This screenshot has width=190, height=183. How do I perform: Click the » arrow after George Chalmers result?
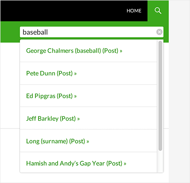click(x=121, y=51)
